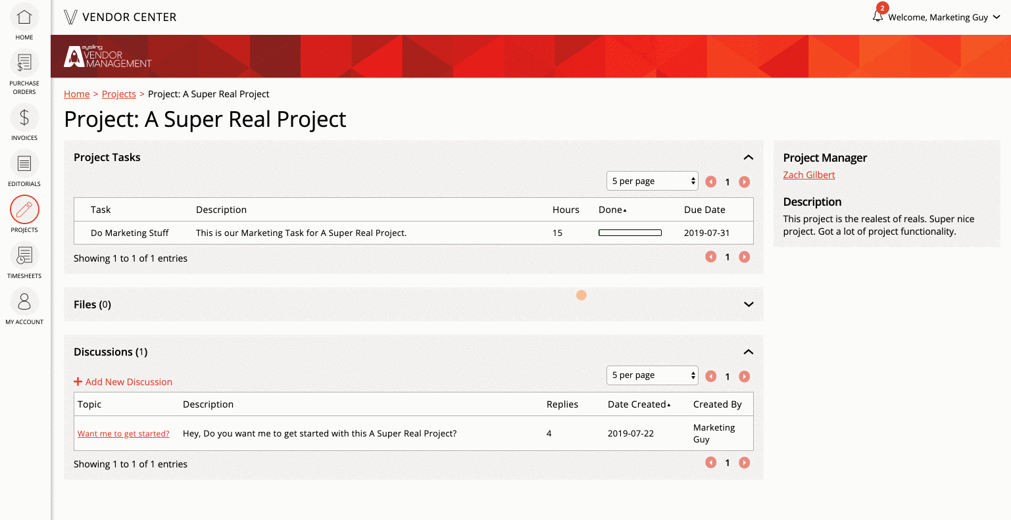Click the Projects breadcrumb link
The height and width of the screenshot is (520, 1011).
tap(119, 94)
